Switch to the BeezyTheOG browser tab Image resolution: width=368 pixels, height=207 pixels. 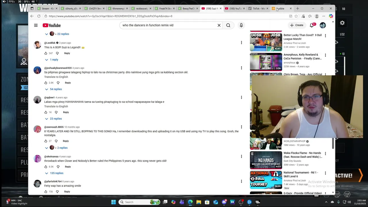[x=188, y=9]
